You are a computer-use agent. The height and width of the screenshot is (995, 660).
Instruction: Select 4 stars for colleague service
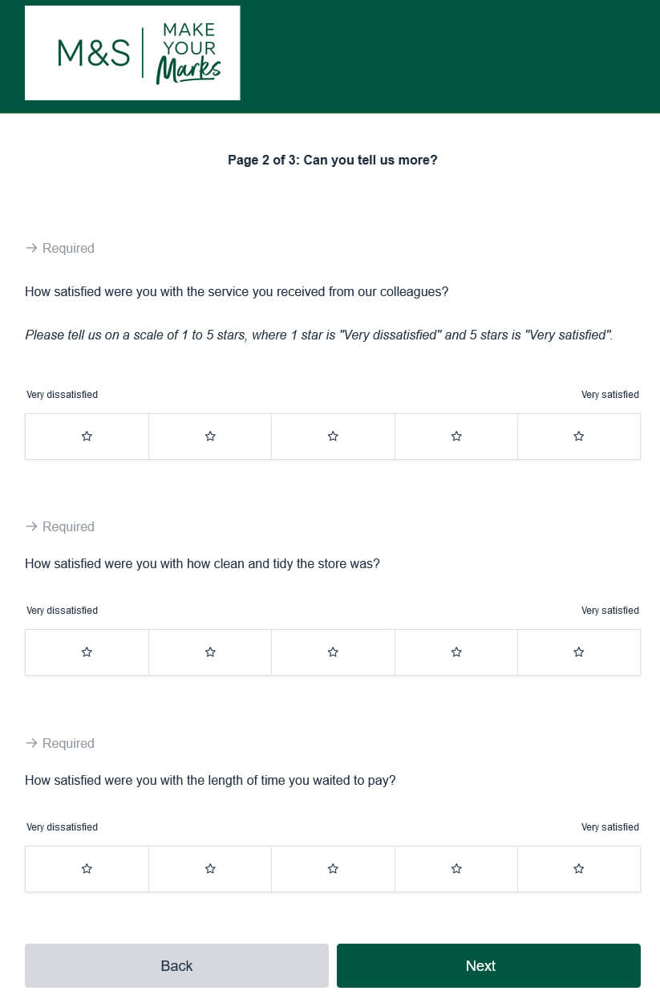(x=456, y=436)
